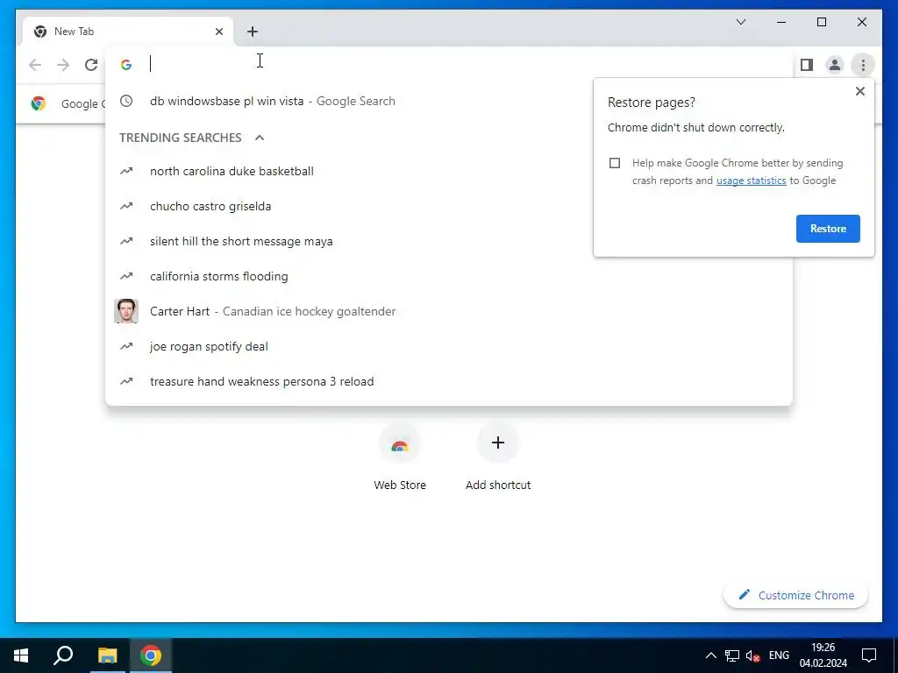Open a new tab with the plus button
898x673 pixels.
pos(253,32)
